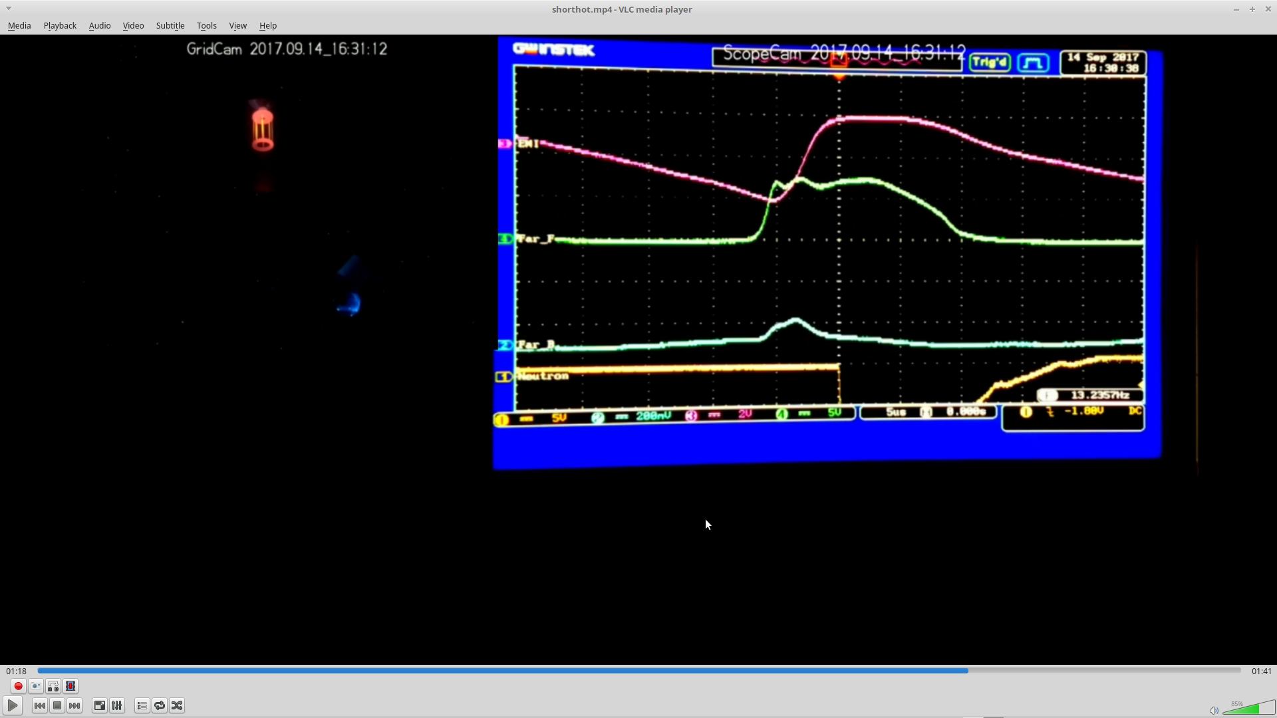
Task: Adjust the volume slider
Action: (x=1248, y=707)
